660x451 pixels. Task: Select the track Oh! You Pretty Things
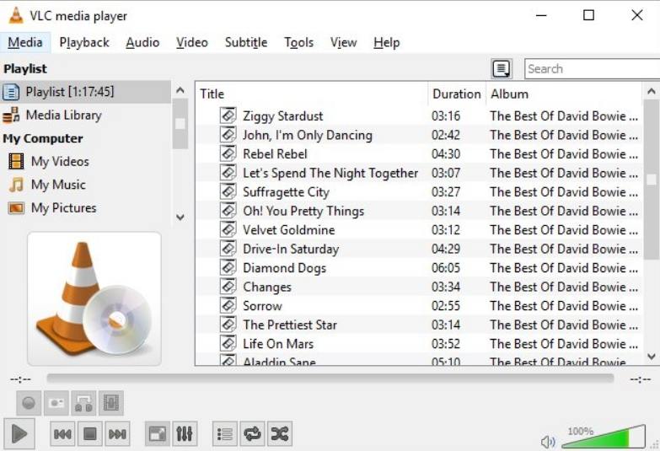pos(419,211)
